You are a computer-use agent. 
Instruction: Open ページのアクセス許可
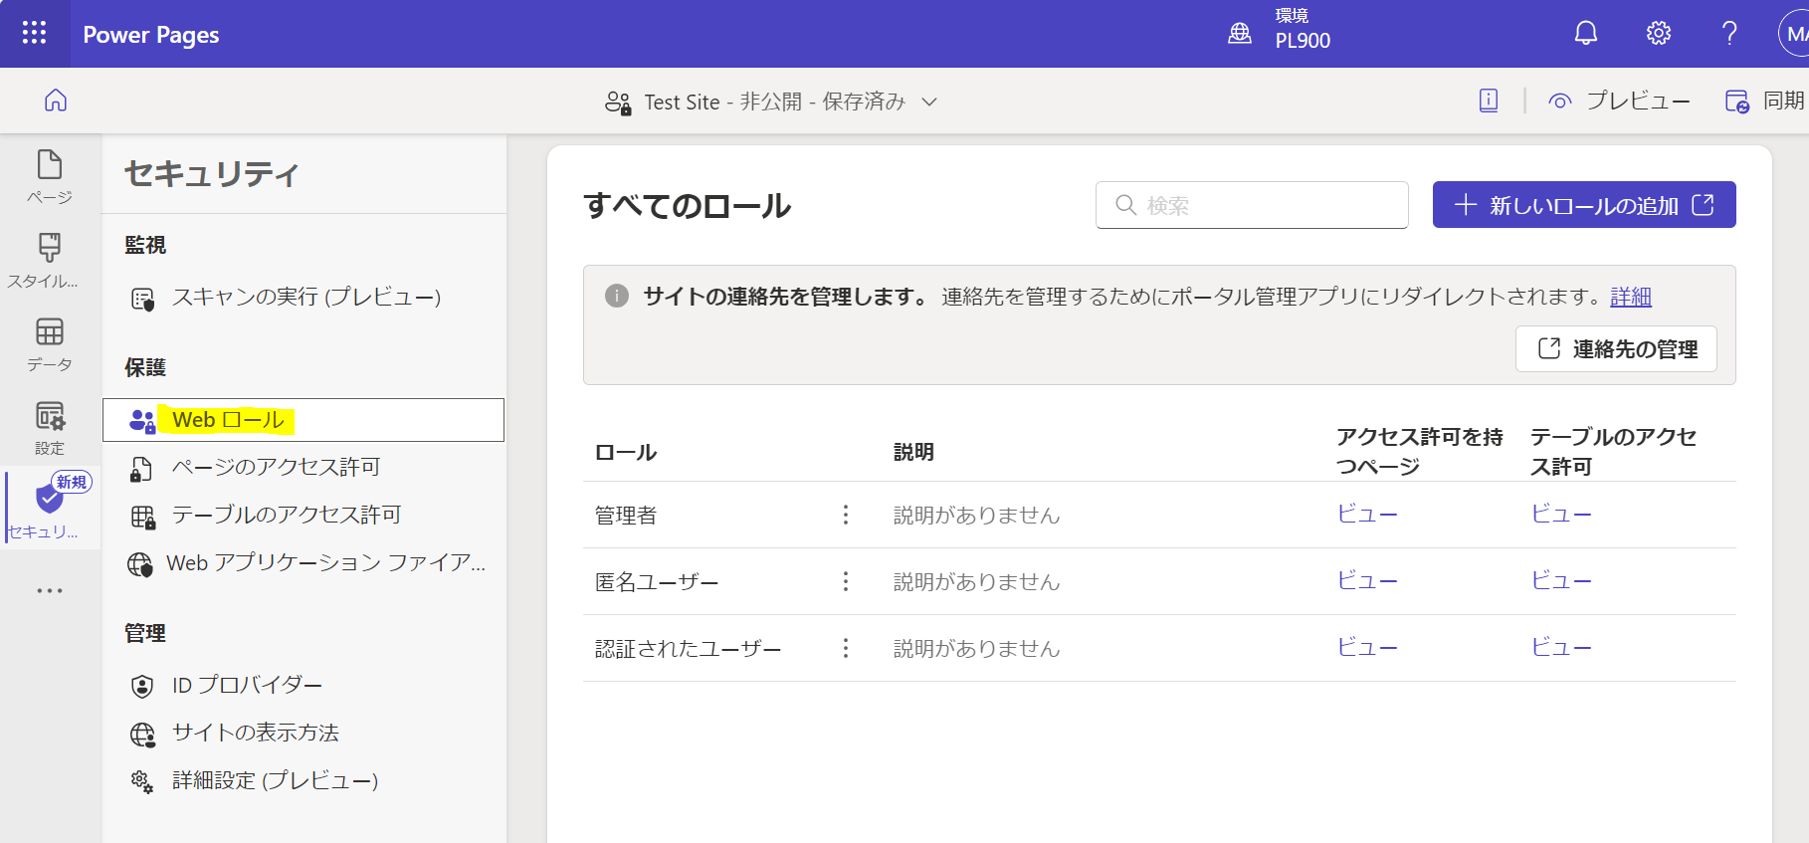304,467
